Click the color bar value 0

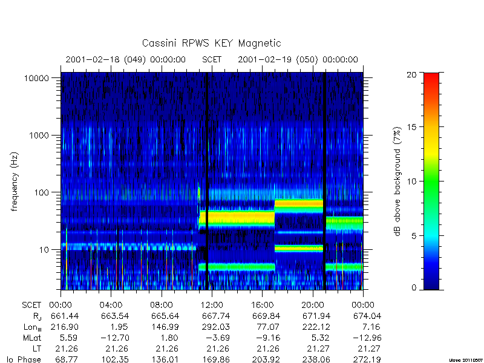tap(414, 288)
